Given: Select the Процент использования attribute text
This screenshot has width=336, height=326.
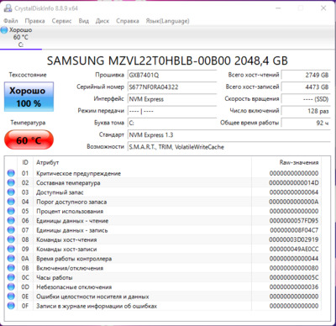Looking at the screenshot, I should coord(70,212).
